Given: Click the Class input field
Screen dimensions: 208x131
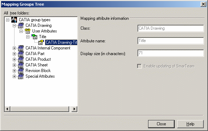Looking at the screenshot, I should pos(170,28).
